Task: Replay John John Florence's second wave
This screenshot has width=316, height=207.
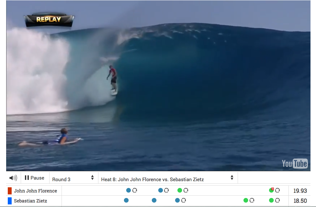Action: click(166, 190)
